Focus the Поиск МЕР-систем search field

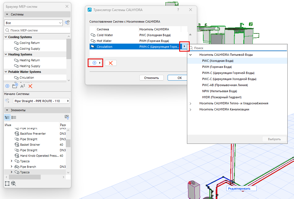pyautogui.click(x=37, y=30)
